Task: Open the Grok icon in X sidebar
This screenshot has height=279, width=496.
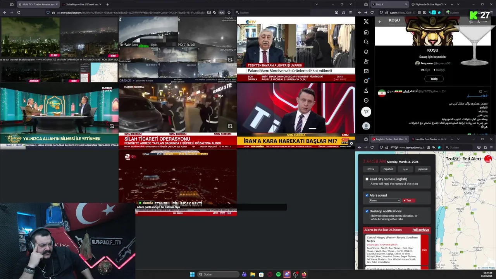Action: [x=366, y=81]
